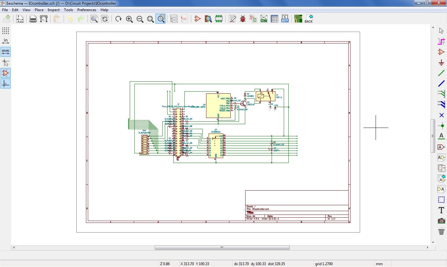The image size is (447, 267).
Task: Click the vertical scrollbar thumb
Action: click(x=433, y=136)
